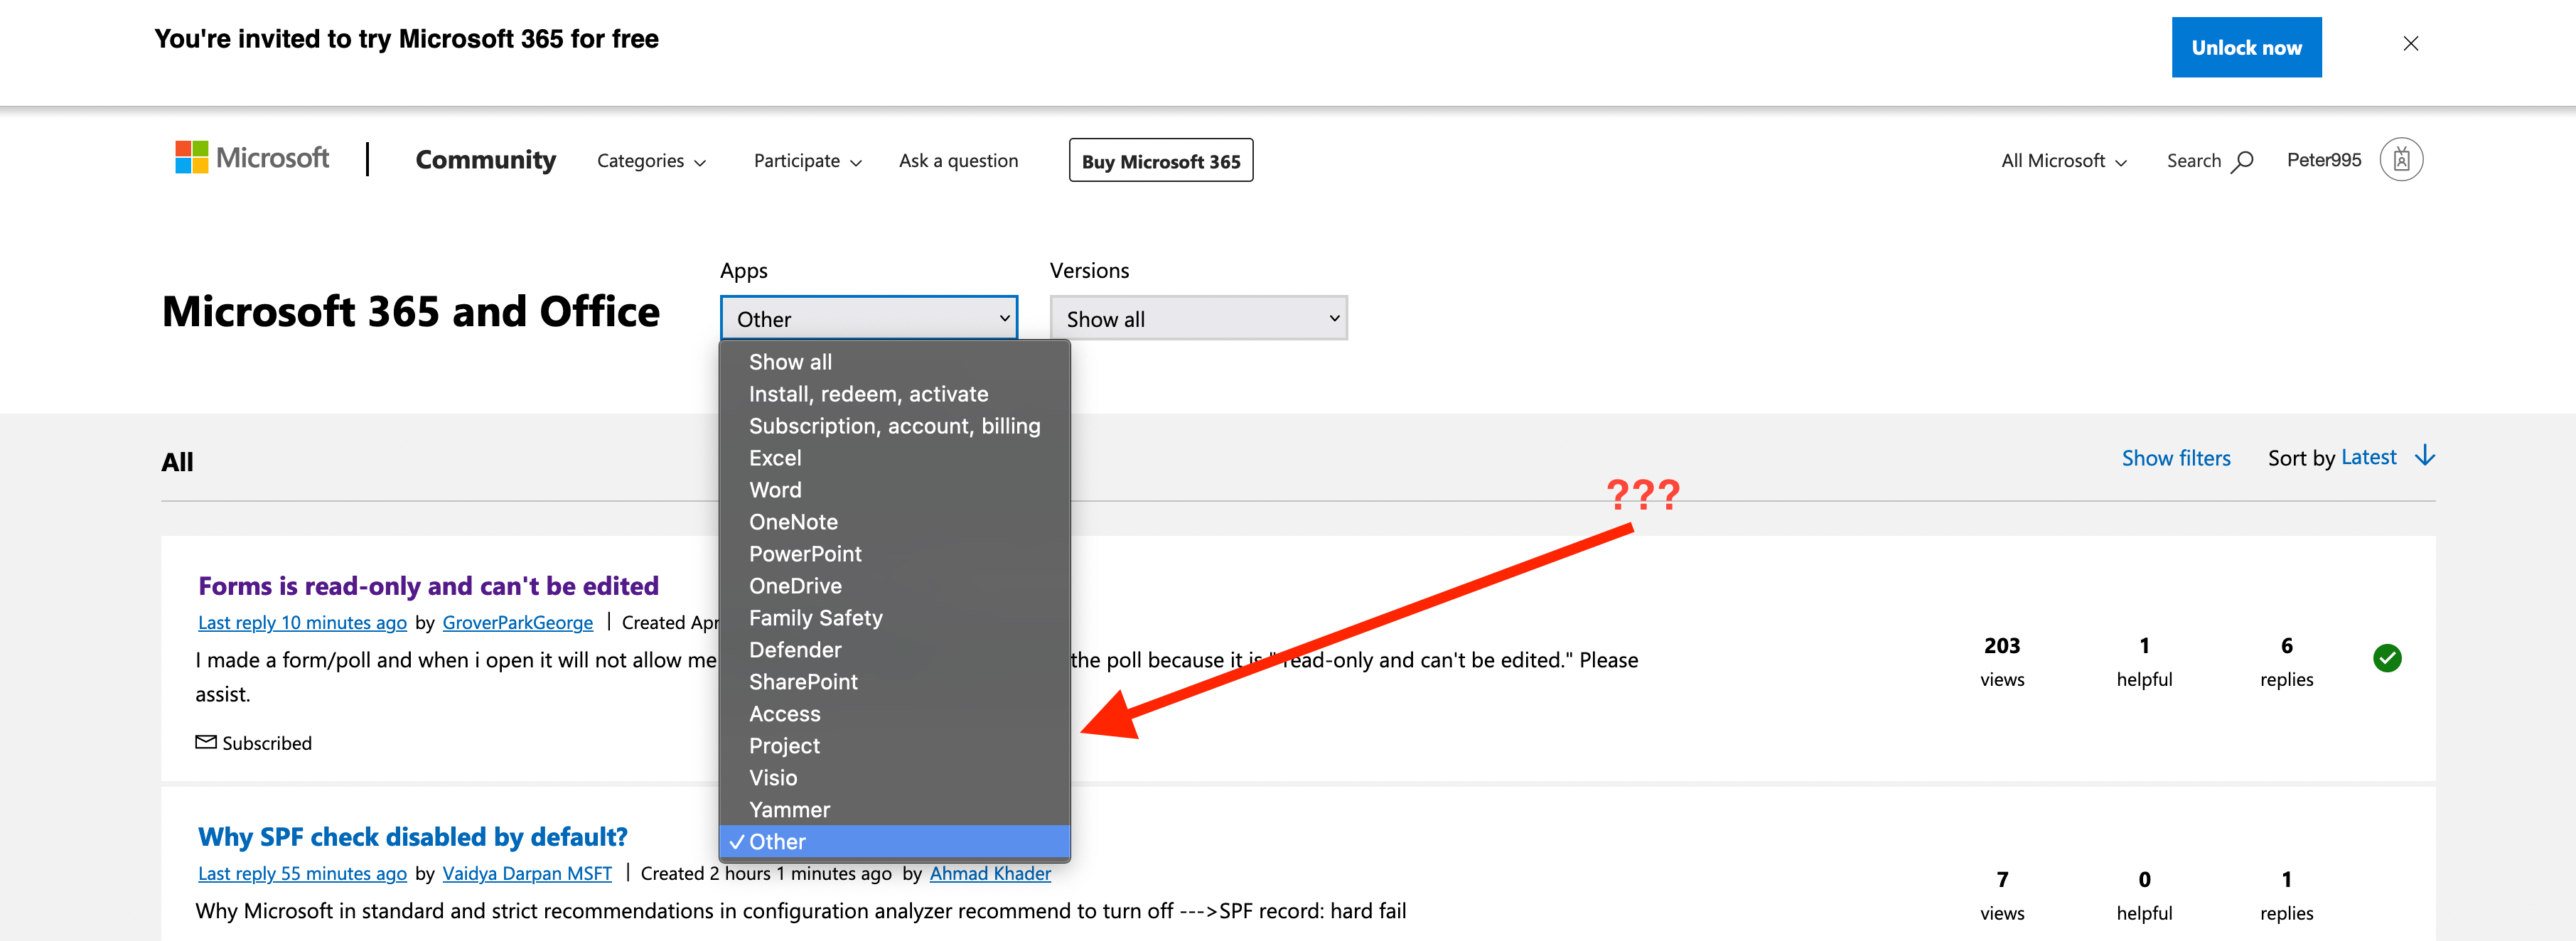Pick the checked Other option
This screenshot has height=941, width=2576.
(x=777, y=842)
